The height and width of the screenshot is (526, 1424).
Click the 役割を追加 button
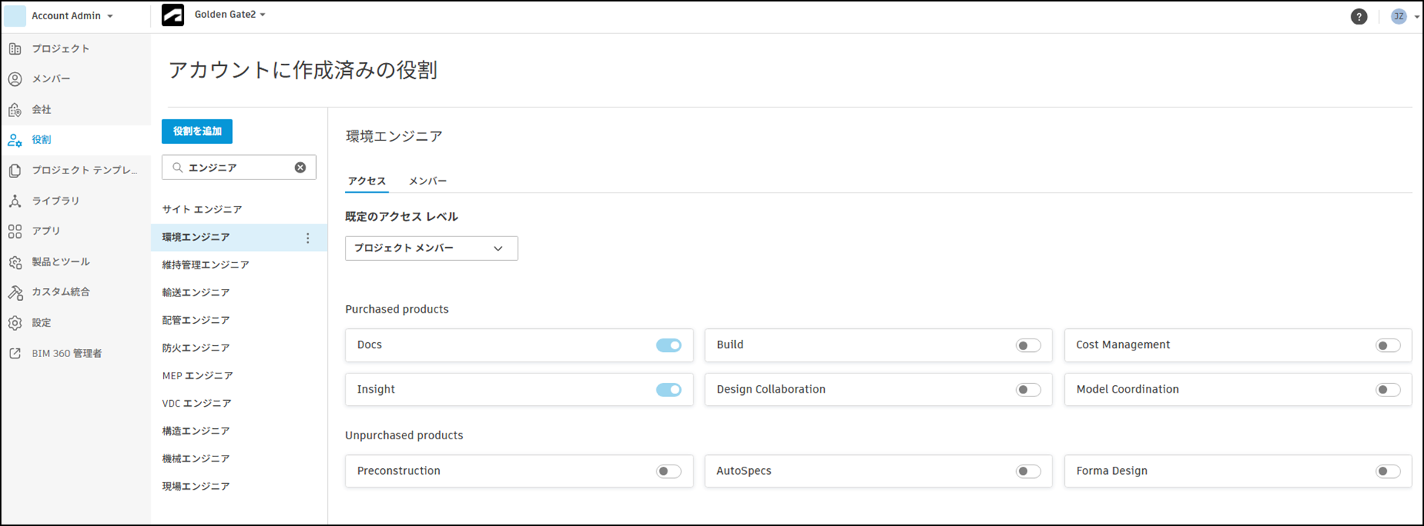[x=197, y=131]
